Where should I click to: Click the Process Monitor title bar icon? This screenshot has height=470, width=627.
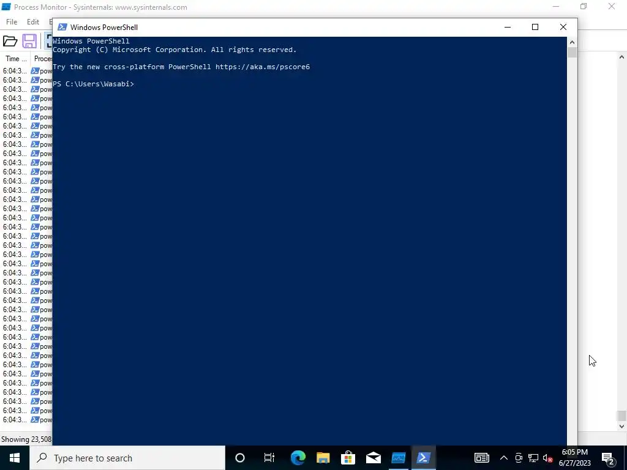tap(6, 7)
